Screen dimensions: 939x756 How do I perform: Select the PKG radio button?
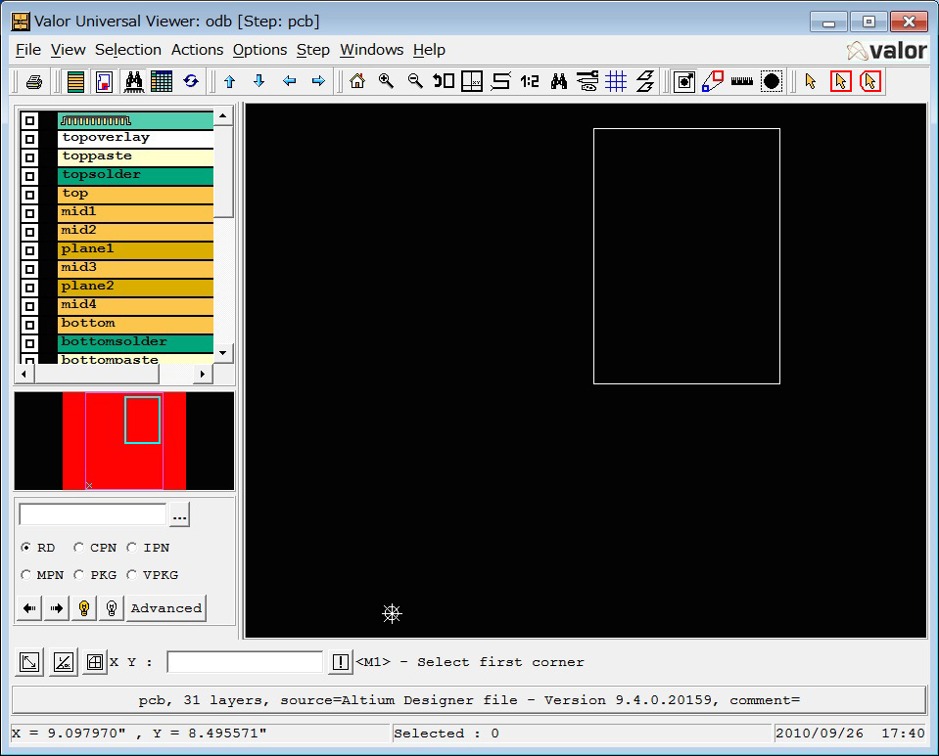click(78, 575)
